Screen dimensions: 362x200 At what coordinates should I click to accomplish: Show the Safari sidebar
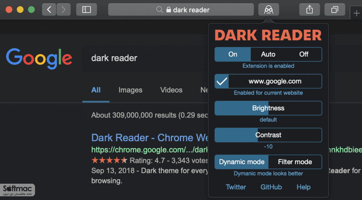pos(86,10)
